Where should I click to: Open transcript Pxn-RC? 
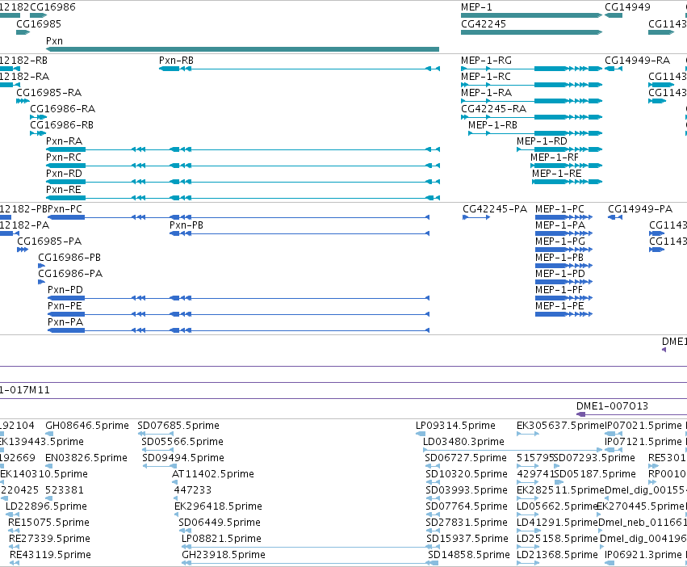click(64, 157)
